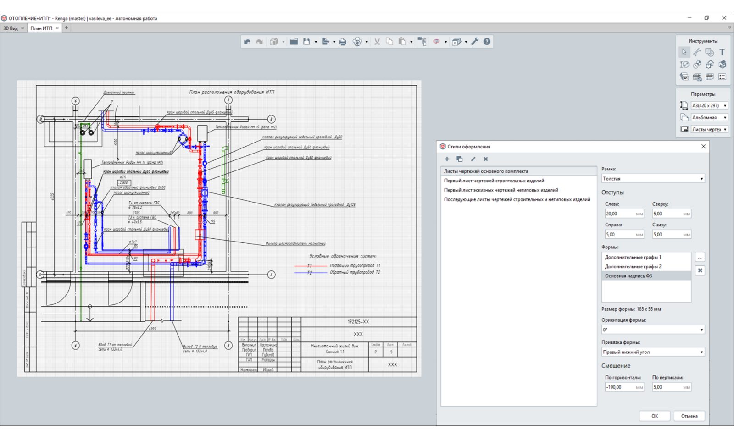This screenshot has height=440, width=734.
Task: Click the print icon in the toolbar
Action: coord(343,42)
